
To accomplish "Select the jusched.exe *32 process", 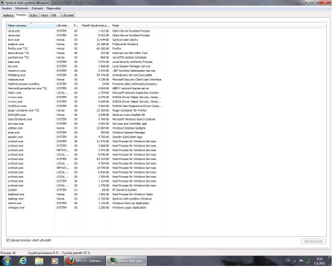I will 85,58.
